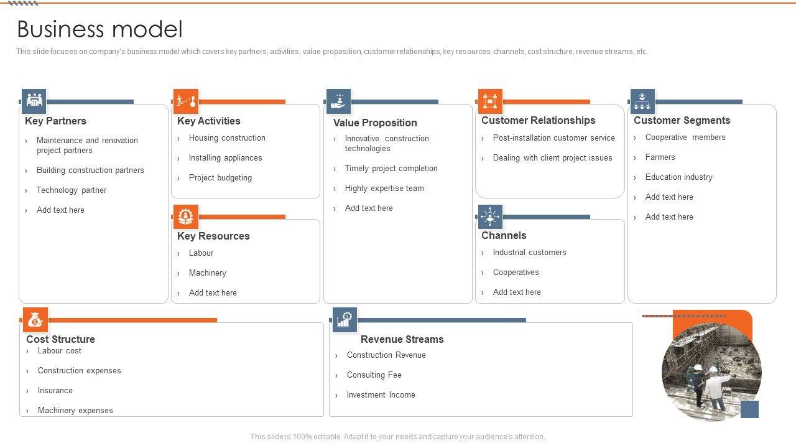This screenshot has height=448, width=796.
Task: Click the Customer Segments hierarchy icon
Action: click(x=642, y=101)
